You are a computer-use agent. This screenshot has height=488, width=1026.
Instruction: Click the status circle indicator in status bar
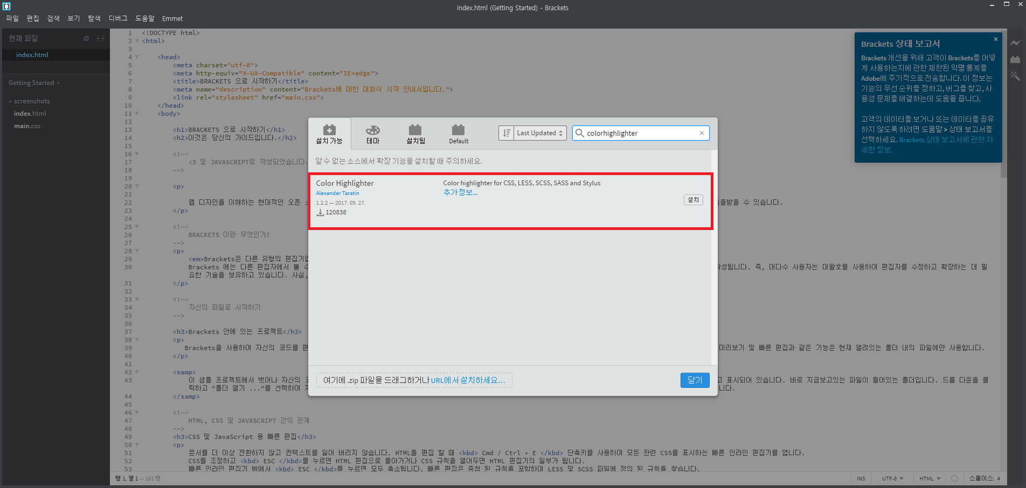[x=954, y=478]
